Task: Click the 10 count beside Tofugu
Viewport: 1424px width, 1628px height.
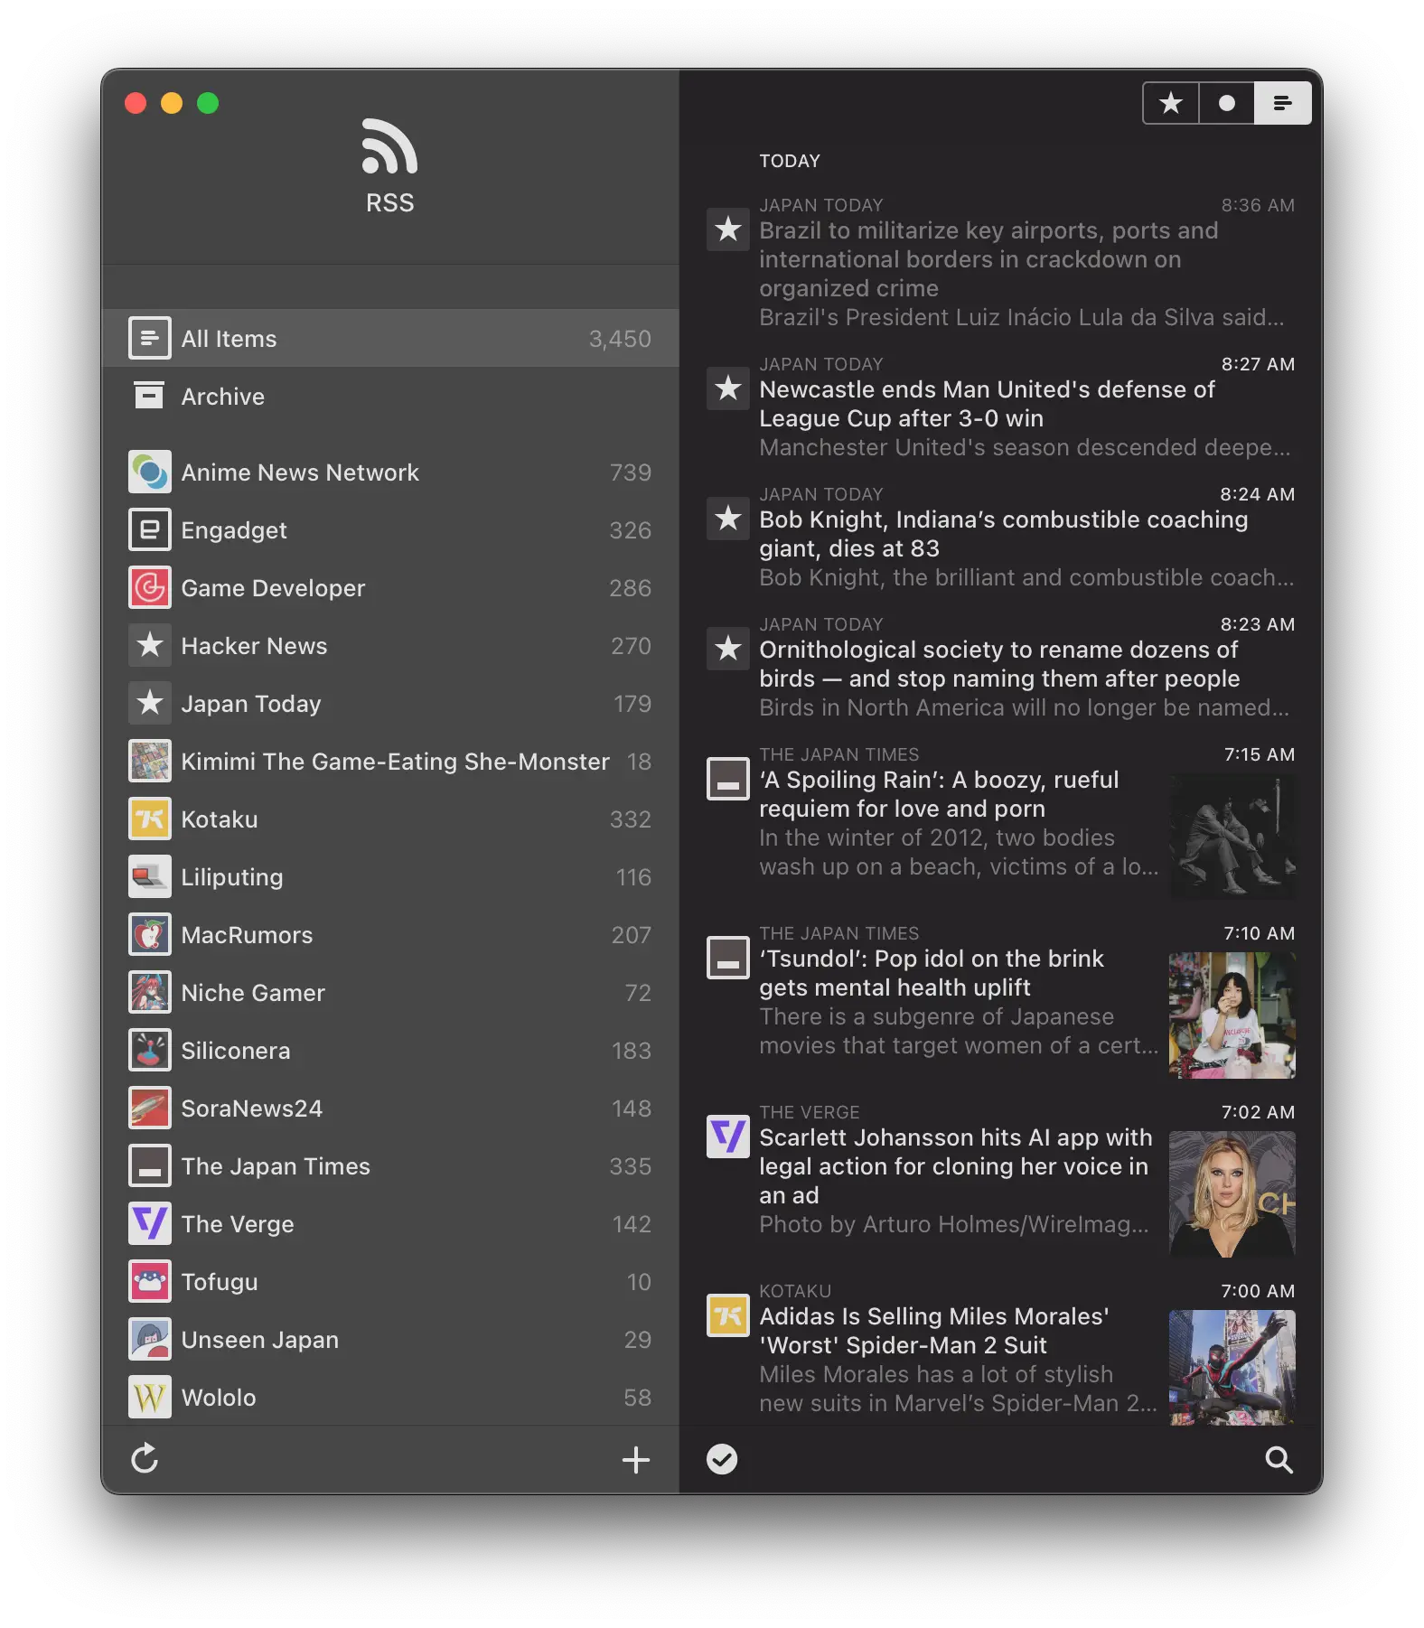Action: pos(639,1282)
